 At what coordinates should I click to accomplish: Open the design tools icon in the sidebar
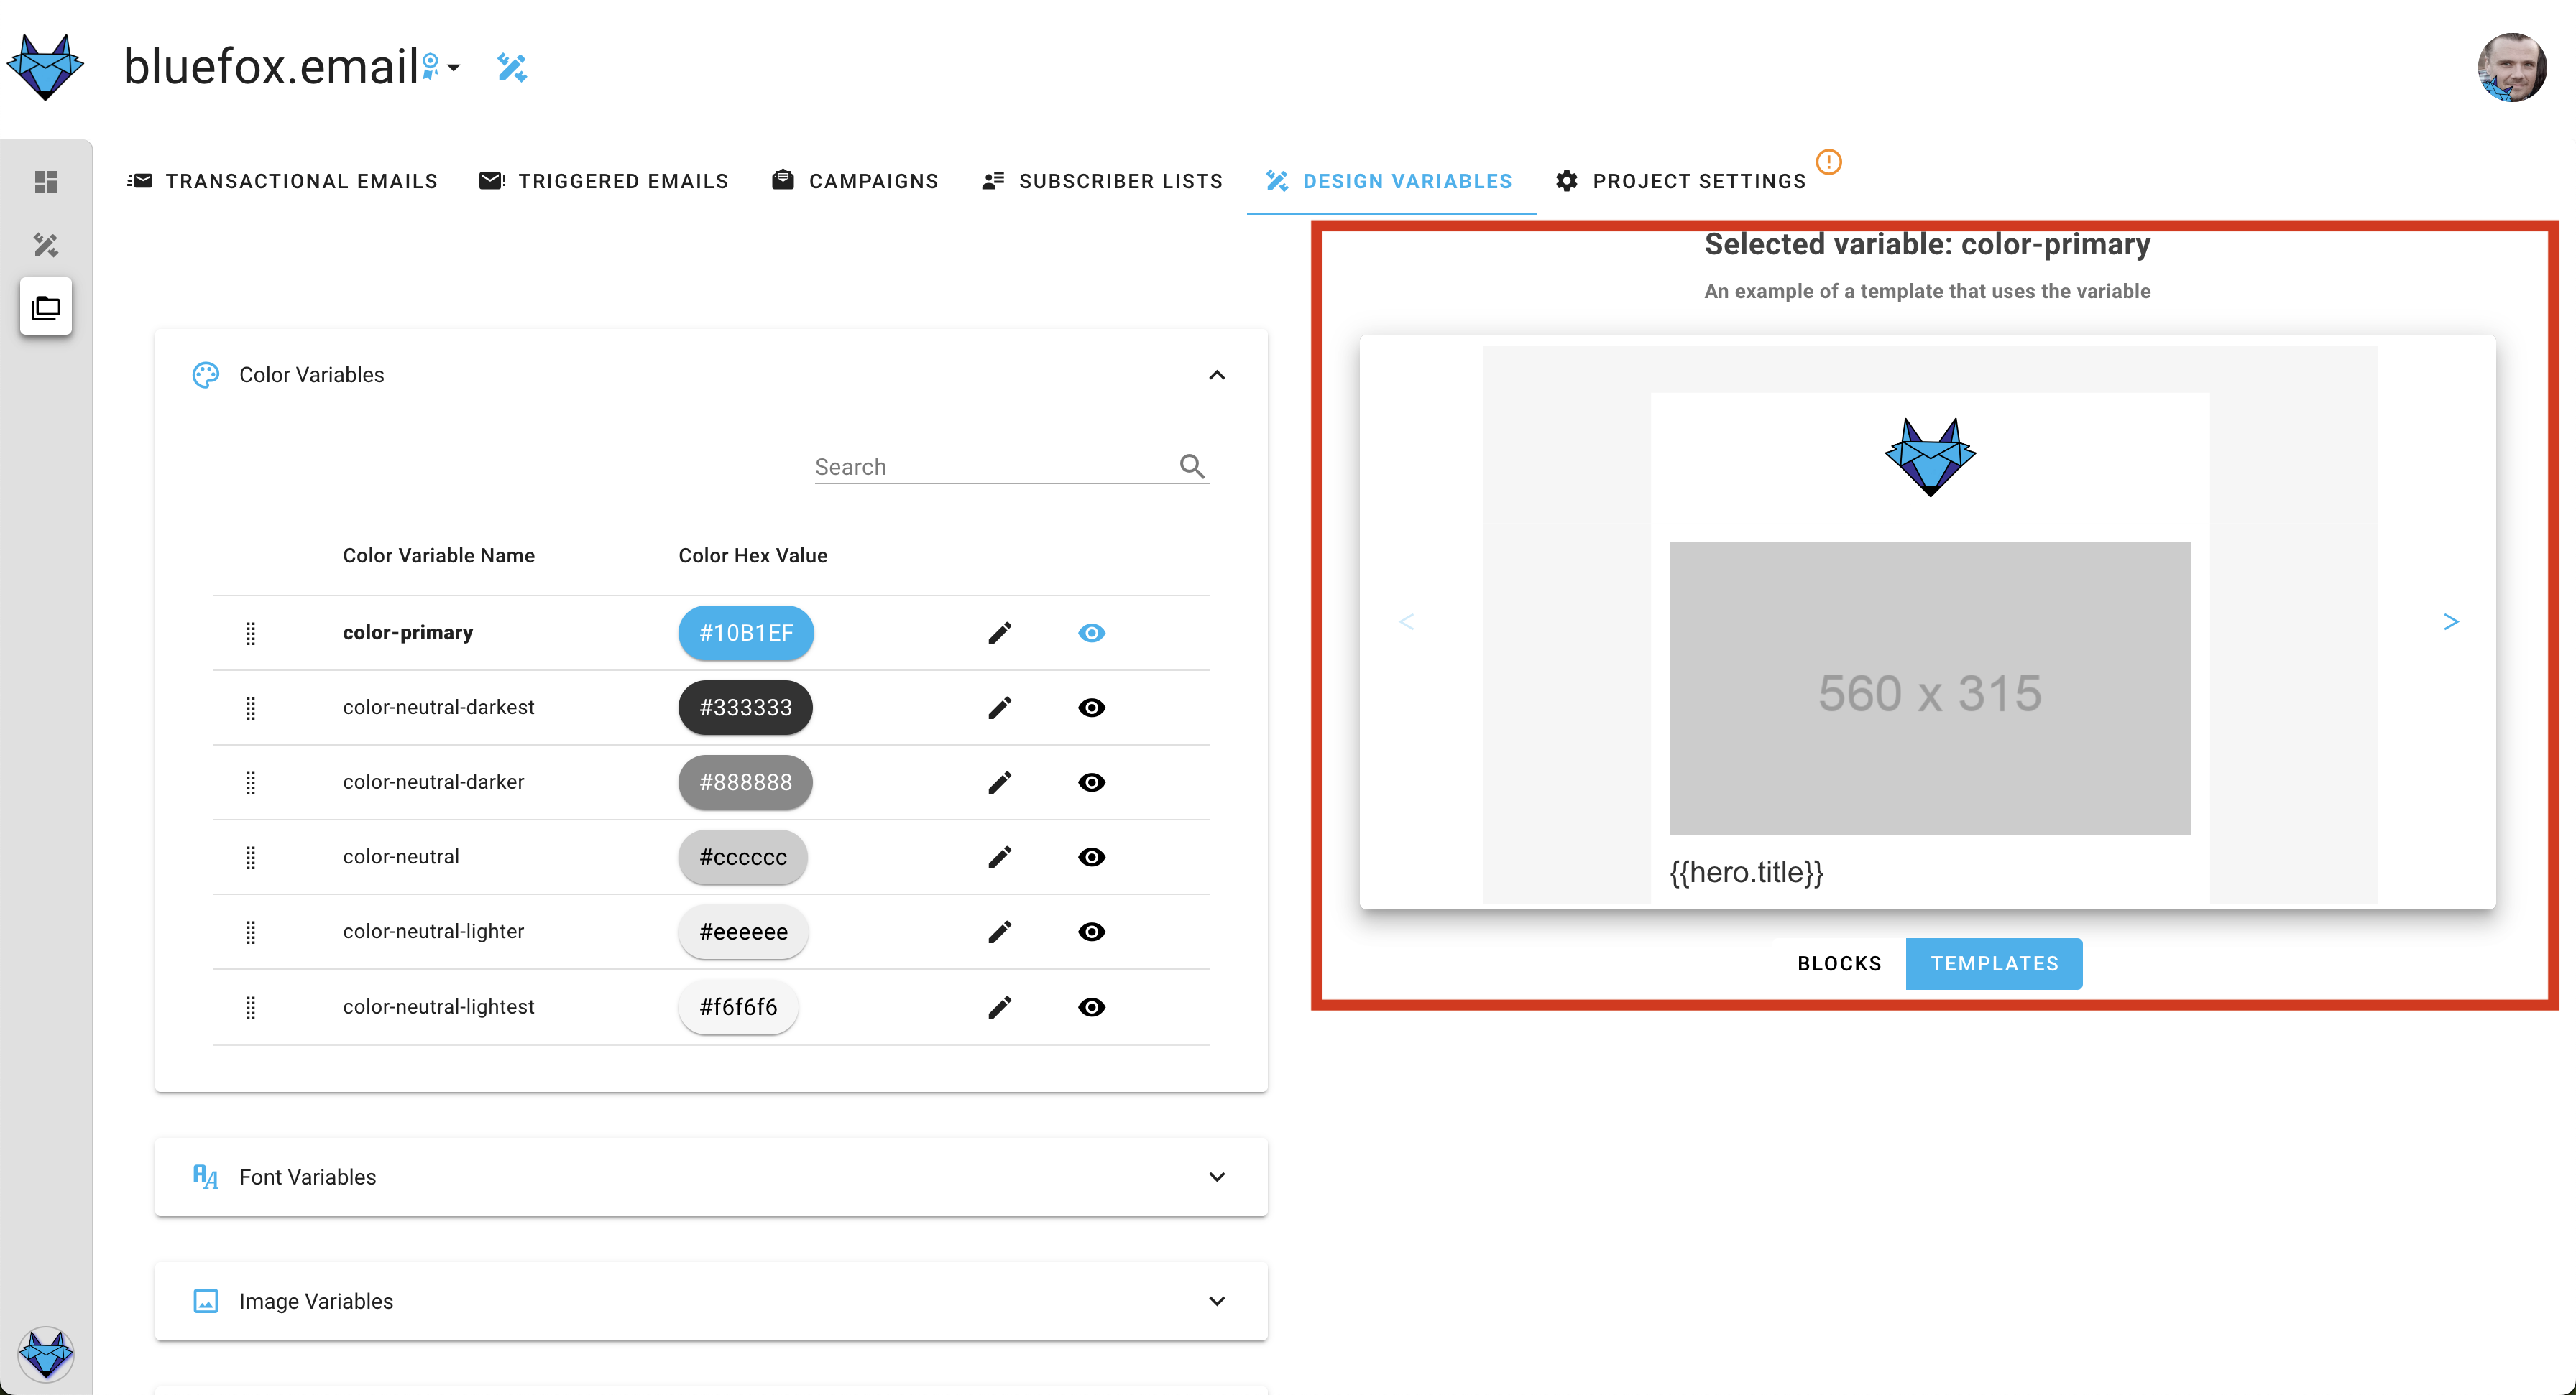(46, 245)
